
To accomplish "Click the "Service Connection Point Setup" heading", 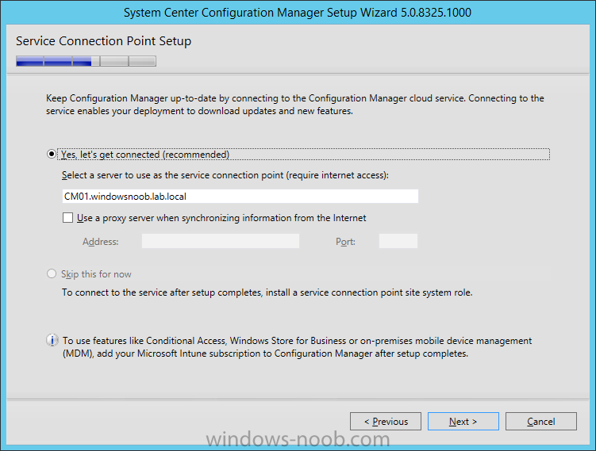I will tap(103, 41).
